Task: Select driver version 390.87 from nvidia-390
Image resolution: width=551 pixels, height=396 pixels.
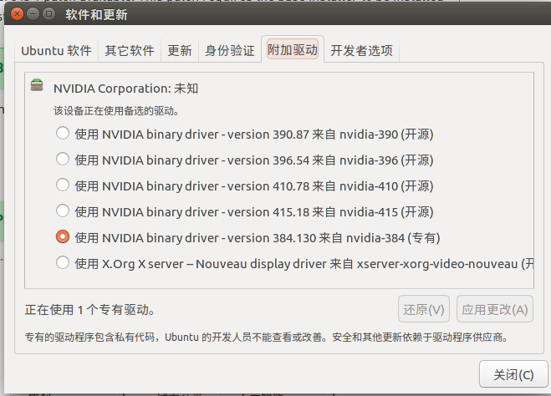Action: tap(63, 134)
